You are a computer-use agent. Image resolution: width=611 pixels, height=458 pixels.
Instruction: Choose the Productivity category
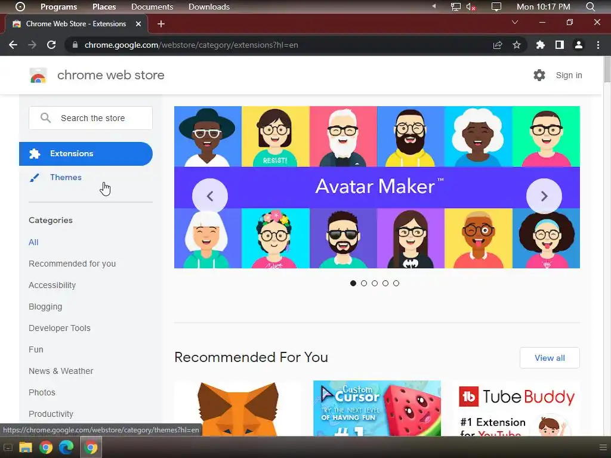tap(51, 414)
